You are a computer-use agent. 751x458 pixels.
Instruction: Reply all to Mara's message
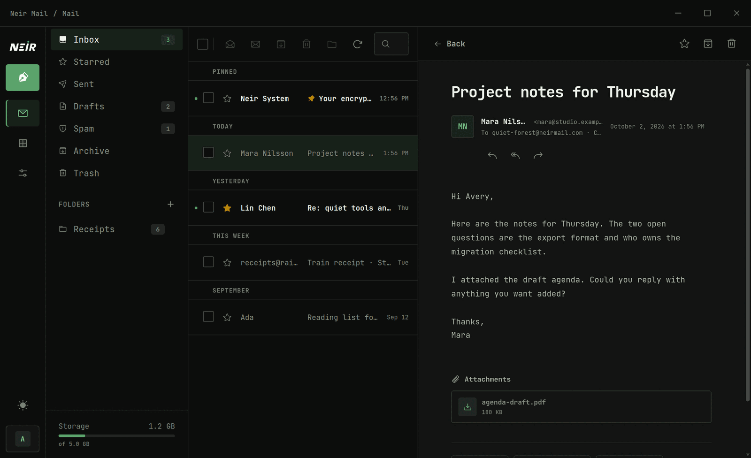(515, 155)
